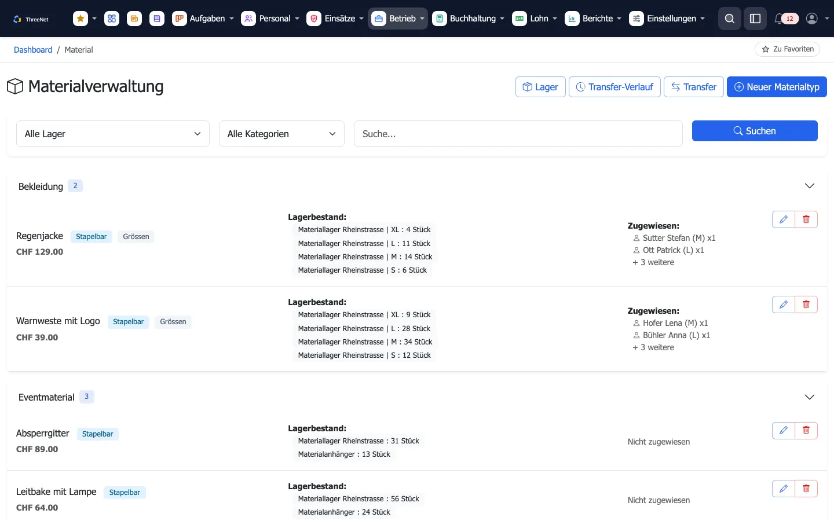Edit the Regenjacke material with pencil icon
Viewport: 834px width, 521px height.
coord(784,219)
